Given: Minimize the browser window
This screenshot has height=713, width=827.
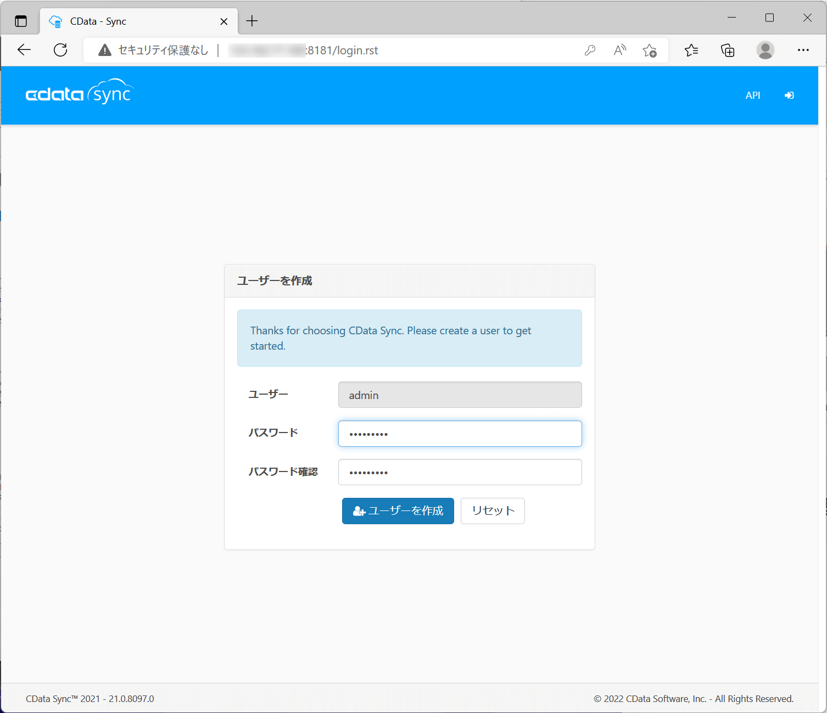Looking at the screenshot, I should click(731, 18).
